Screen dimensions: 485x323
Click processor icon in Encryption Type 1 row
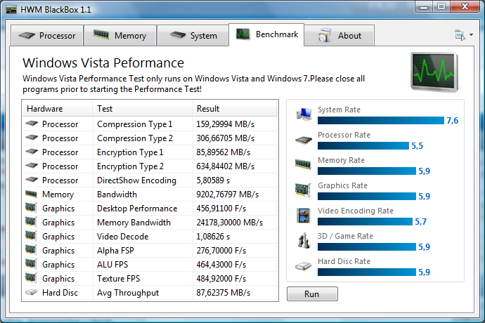[32, 152]
